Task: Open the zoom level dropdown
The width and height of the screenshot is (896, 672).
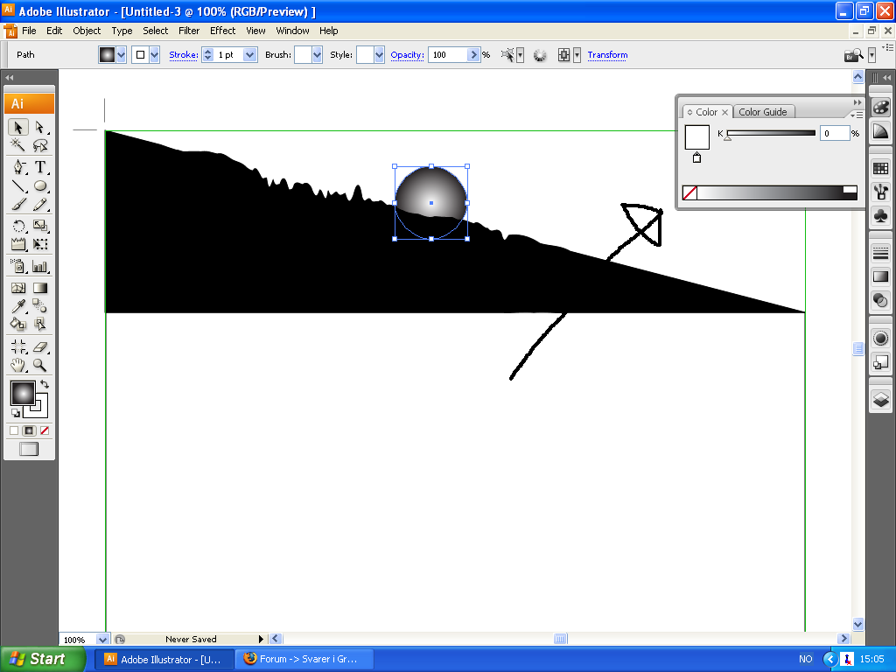Action: coord(102,640)
